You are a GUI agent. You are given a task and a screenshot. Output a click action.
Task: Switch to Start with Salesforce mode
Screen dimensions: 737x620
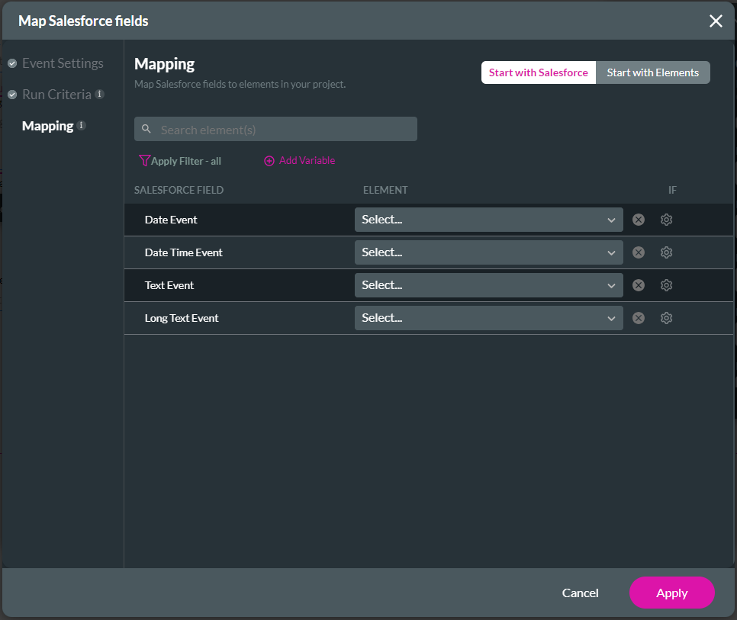pyautogui.click(x=538, y=72)
